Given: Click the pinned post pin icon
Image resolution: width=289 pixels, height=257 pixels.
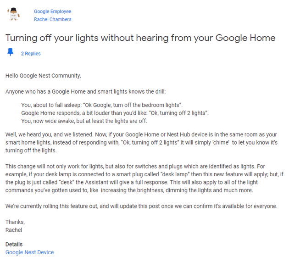Looking at the screenshot, I should point(10,52).
